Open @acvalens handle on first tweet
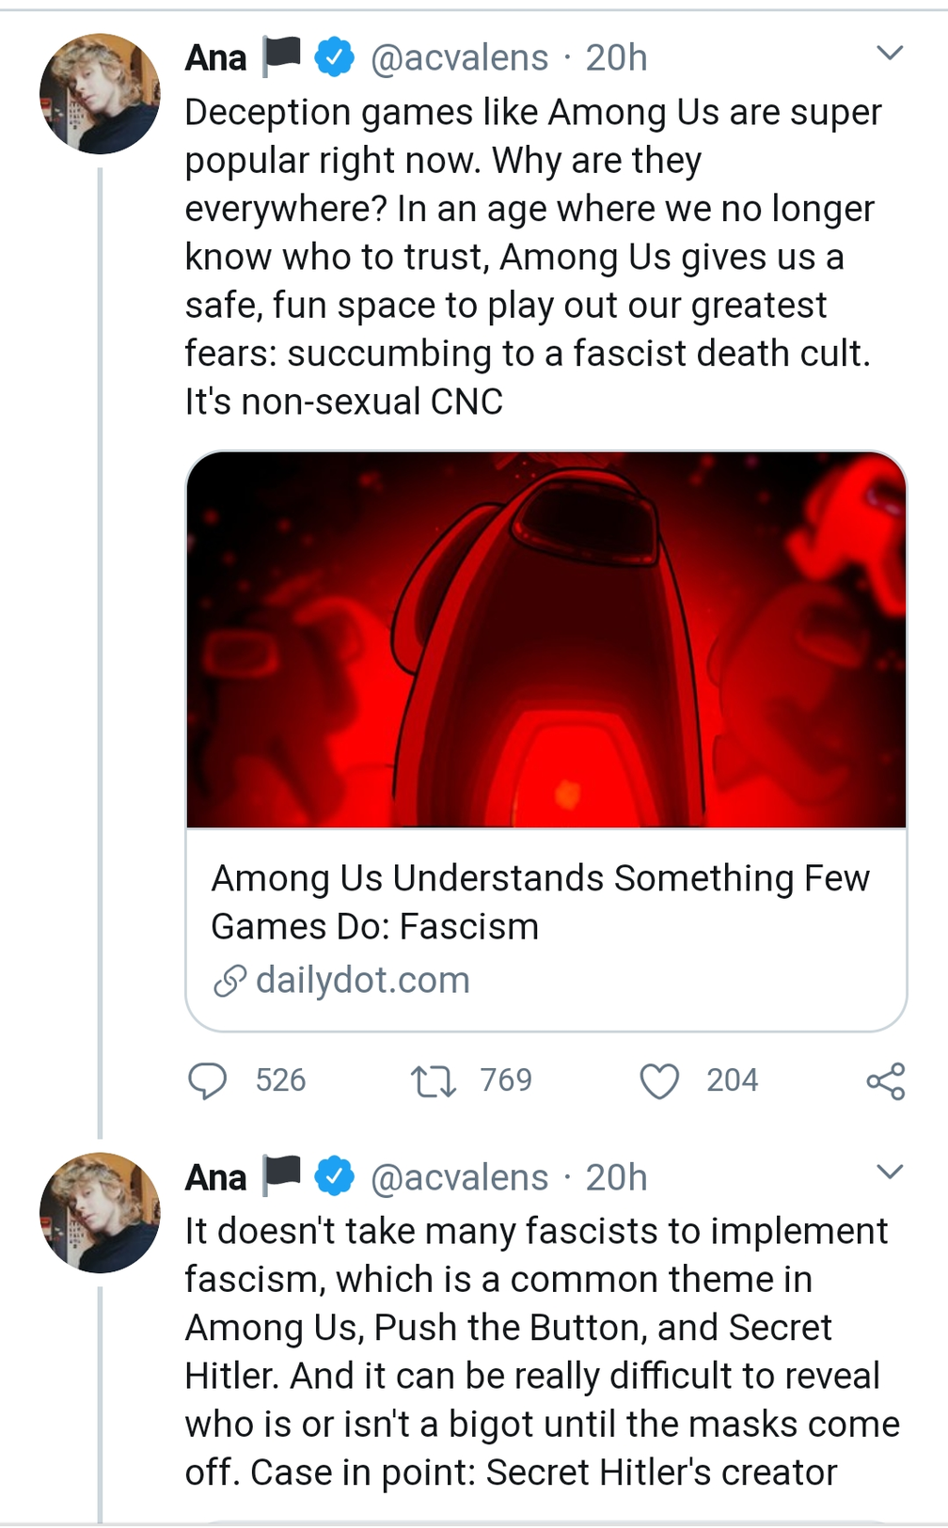Image resolution: width=948 pixels, height=1528 pixels. coord(459,58)
